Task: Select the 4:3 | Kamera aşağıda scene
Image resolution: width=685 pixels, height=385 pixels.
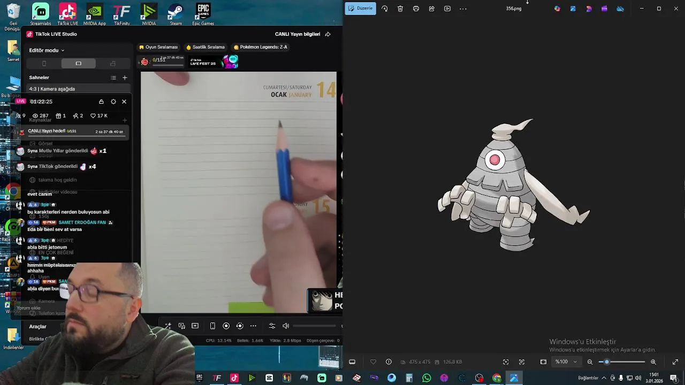Action: point(78,89)
